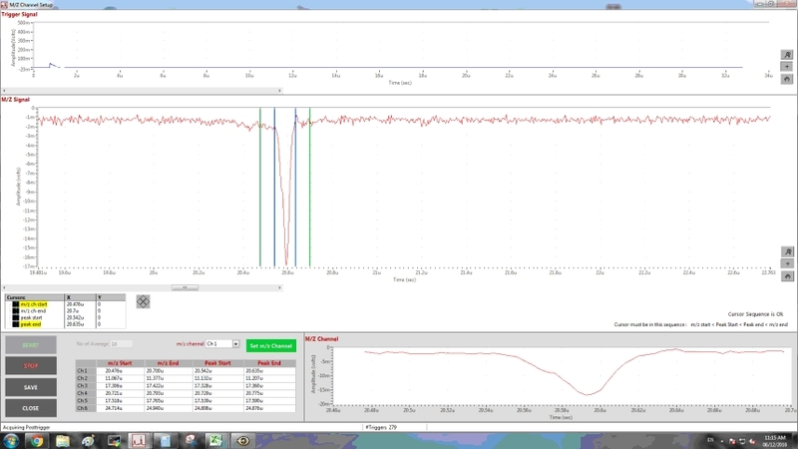
Task: Click the right blue peak end cursor line
Action: [x=295, y=189]
